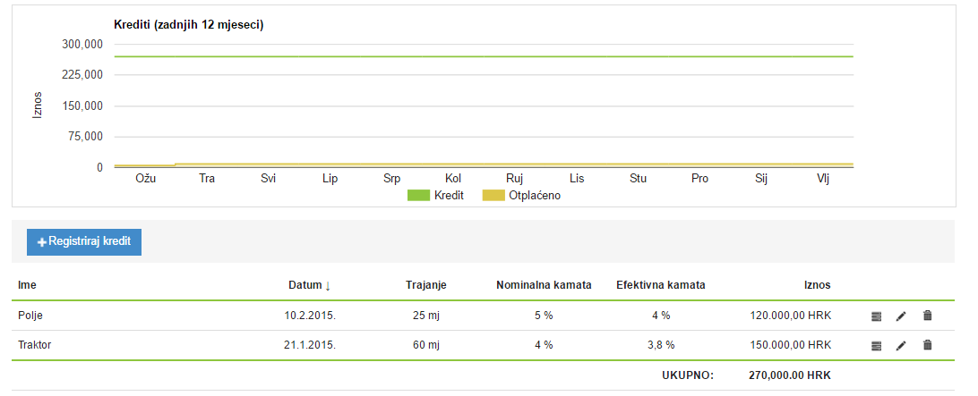This screenshot has height=396, width=978.
Task: Click the Registriraj kredit button
Action: (x=84, y=242)
